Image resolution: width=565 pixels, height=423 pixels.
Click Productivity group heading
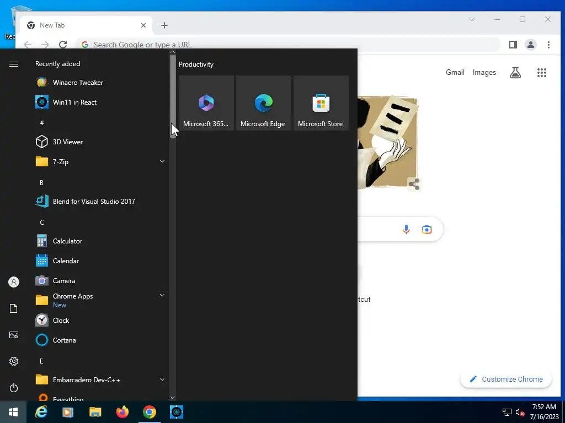196,64
